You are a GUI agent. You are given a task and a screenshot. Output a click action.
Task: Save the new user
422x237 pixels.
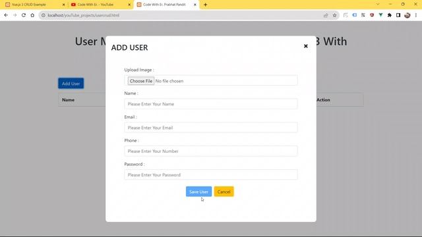[x=198, y=192]
